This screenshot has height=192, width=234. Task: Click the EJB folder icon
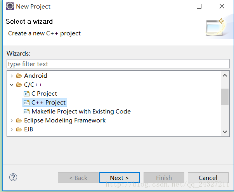[x=19, y=129]
